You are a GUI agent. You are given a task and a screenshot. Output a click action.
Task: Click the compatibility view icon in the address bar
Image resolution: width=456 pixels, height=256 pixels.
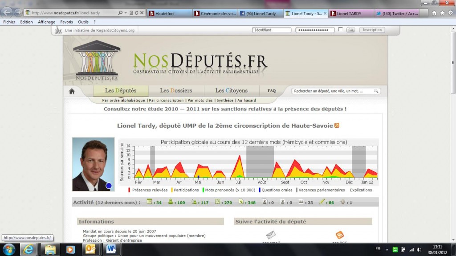click(x=131, y=13)
